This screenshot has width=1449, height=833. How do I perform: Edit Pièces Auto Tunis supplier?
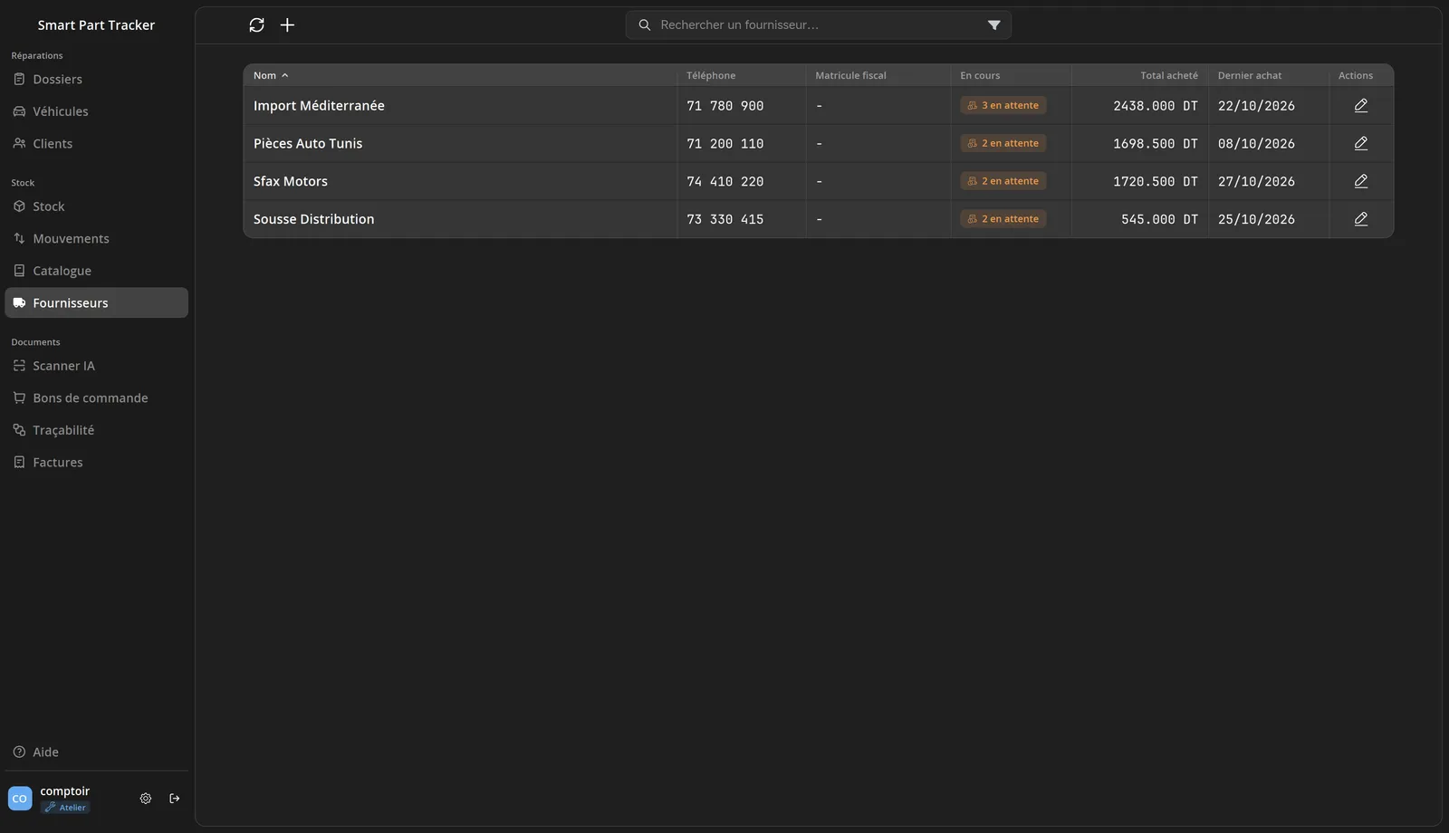coord(1360,144)
